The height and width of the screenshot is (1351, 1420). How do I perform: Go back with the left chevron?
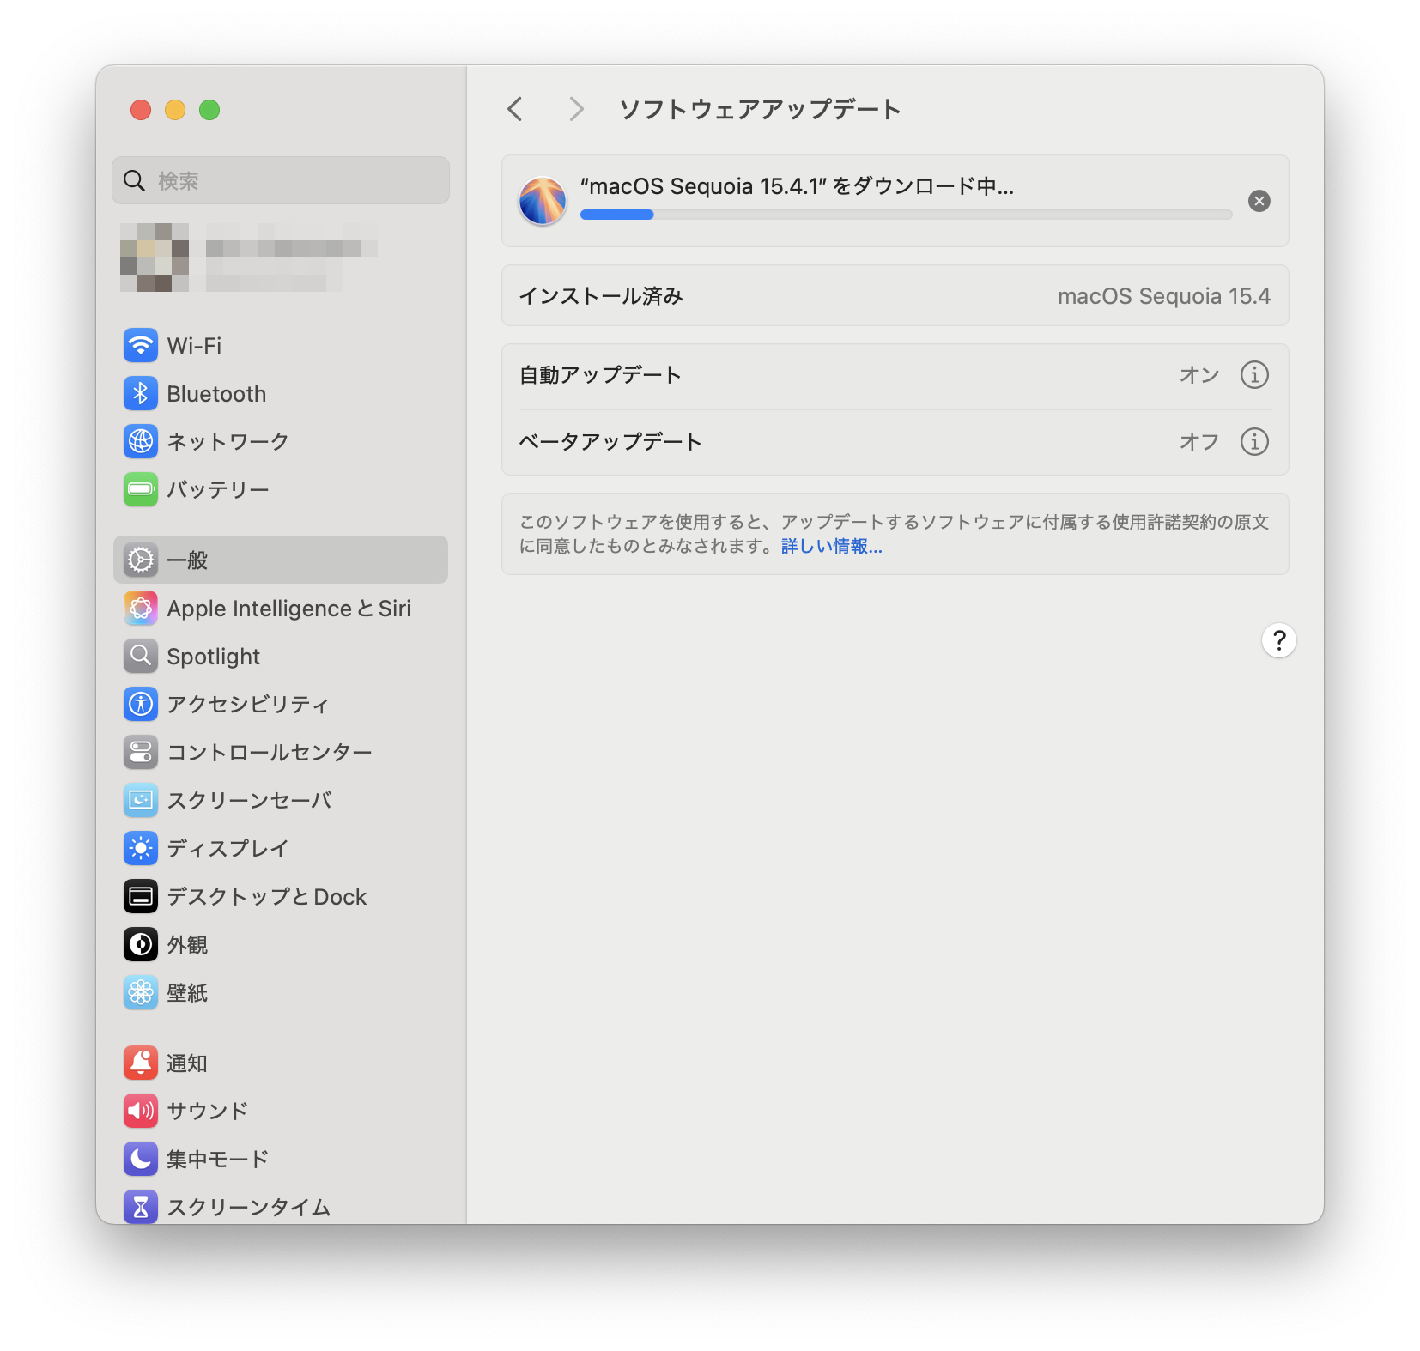click(x=515, y=109)
